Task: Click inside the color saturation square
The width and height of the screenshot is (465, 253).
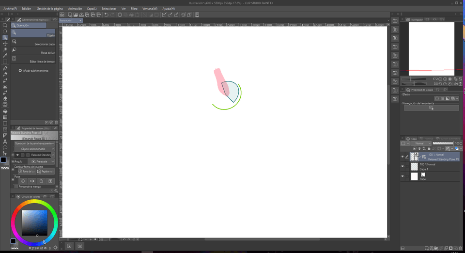Action: 34,223
